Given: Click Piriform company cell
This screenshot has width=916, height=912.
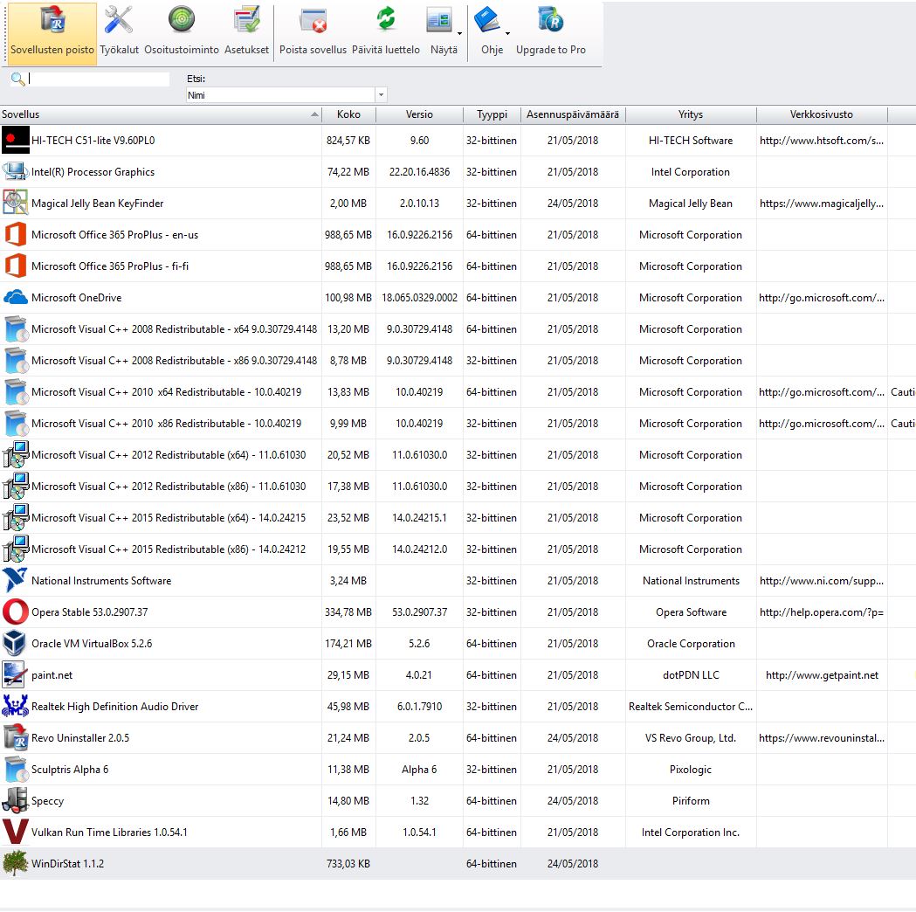Looking at the screenshot, I should click(x=691, y=801).
